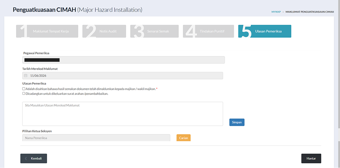The width and height of the screenshot is (340, 168).
Task: Click the Penguatkuasaan CIMAH page heading
Action: pos(77,10)
